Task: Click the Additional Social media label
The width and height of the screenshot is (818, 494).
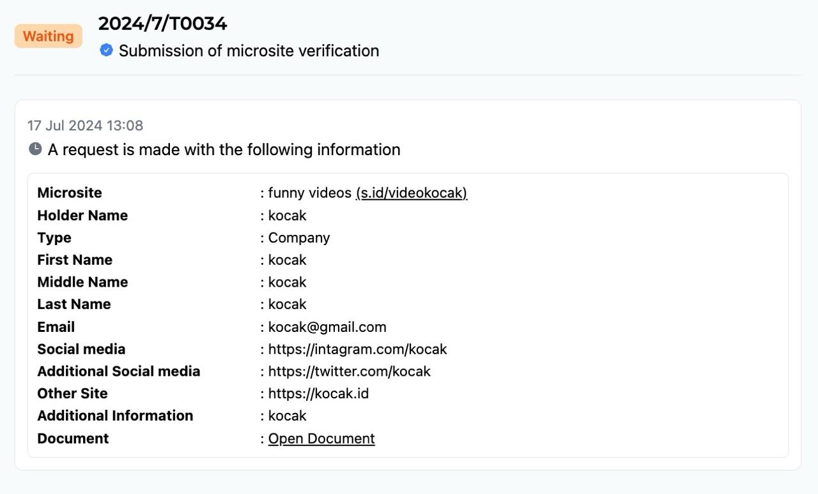Action: click(119, 371)
